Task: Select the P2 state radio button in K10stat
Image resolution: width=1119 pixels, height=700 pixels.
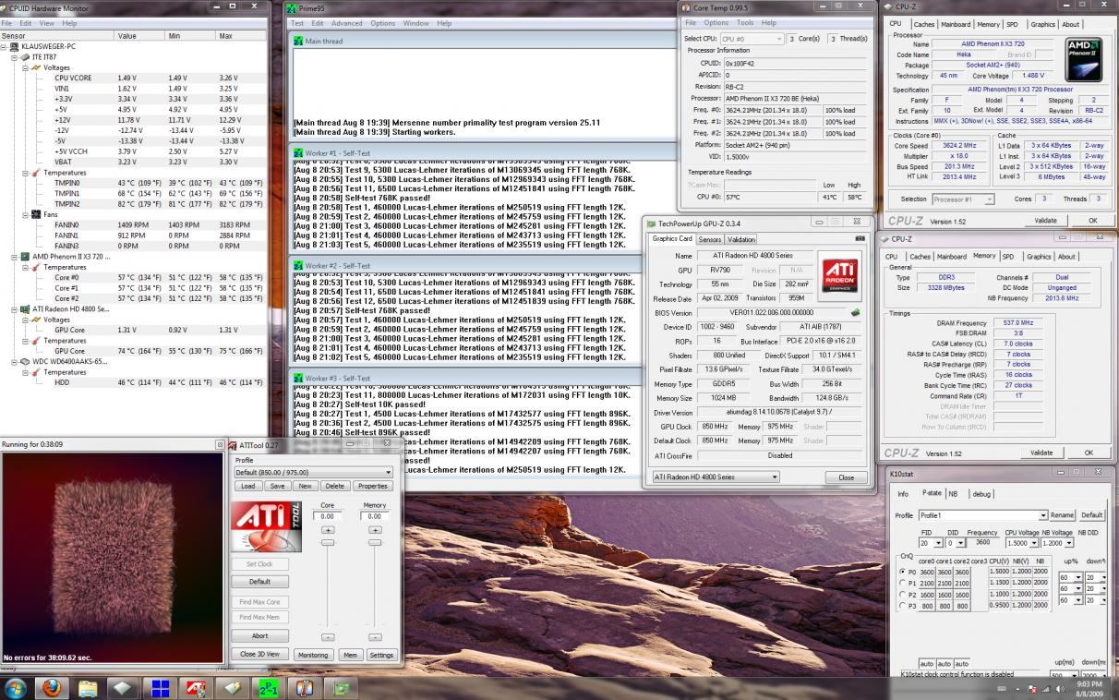Action: [x=903, y=594]
